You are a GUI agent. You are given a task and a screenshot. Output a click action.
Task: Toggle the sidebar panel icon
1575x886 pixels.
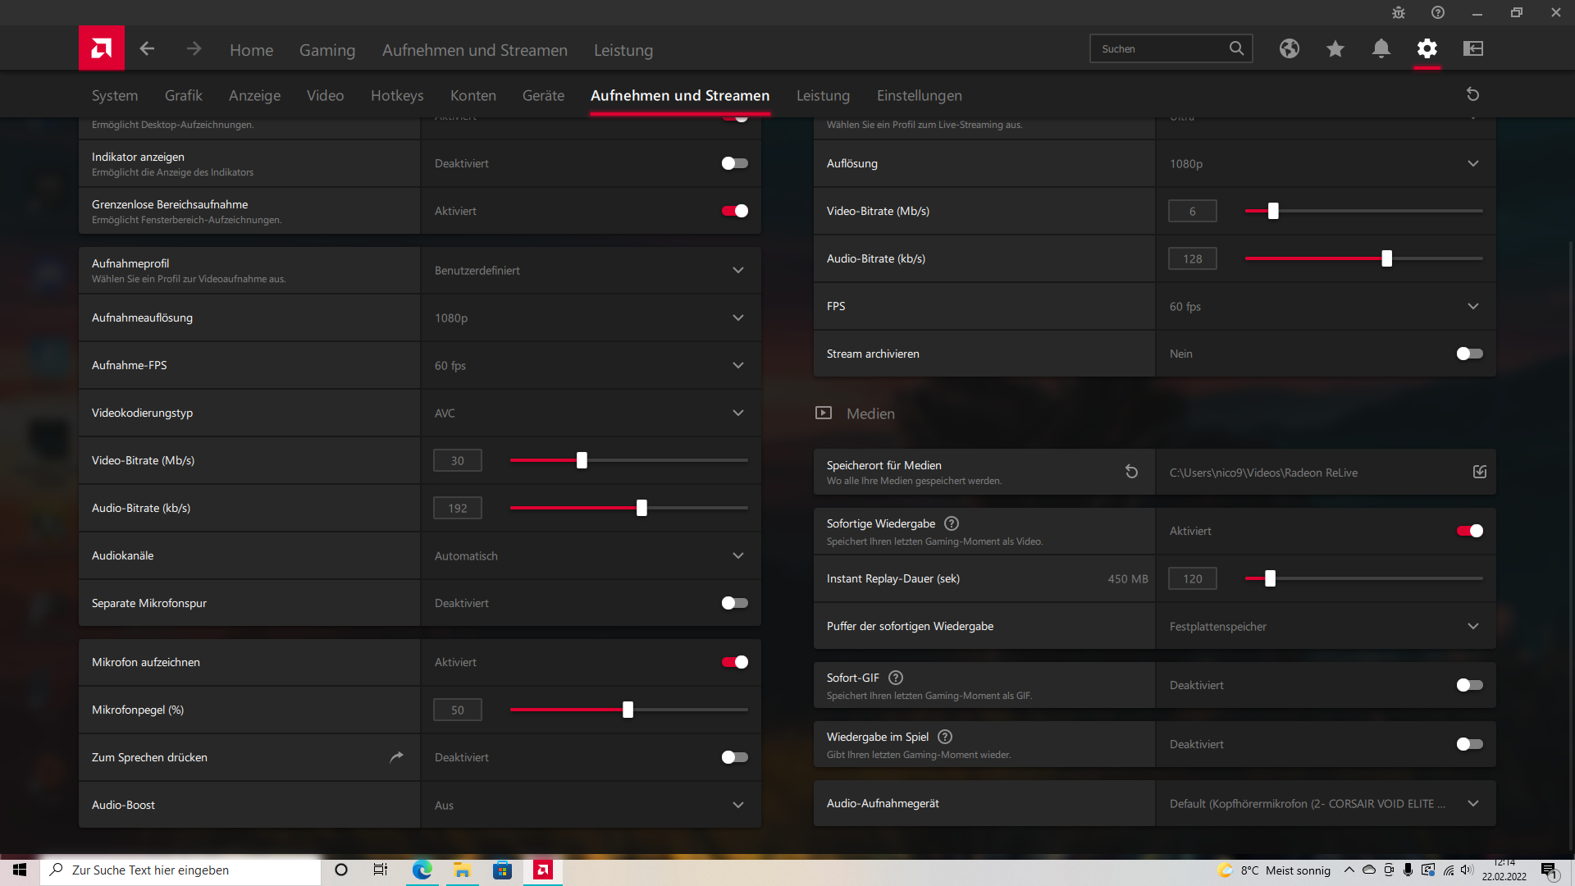point(1473,48)
